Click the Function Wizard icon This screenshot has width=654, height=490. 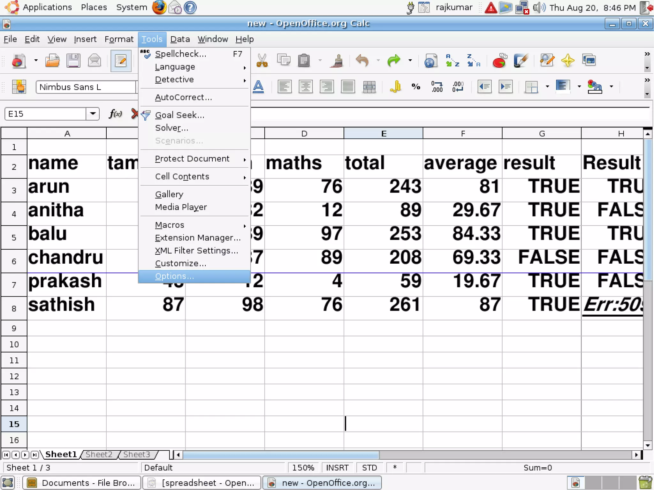(115, 114)
